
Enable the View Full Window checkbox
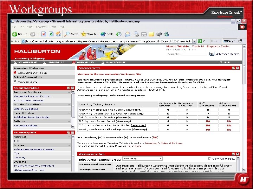click(209, 159)
